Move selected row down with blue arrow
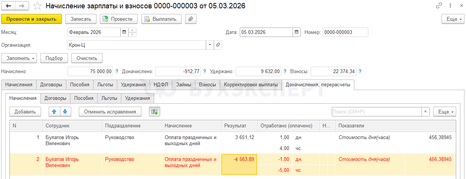The width and height of the screenshot is (466, 179). [x=65, y=112]
